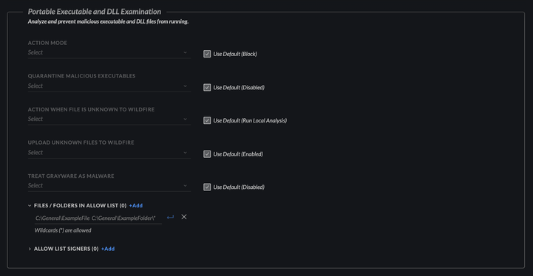The height and width of the screenshot is (276, 533).
Task: Select the 'Wildcards (*) are allowed' hint text
Action: click(63, 230)
